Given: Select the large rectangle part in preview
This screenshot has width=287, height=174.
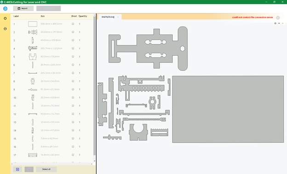Looking at the screenshot, I should click(228, 109).
